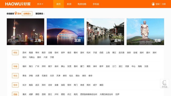
Task: Open the floating 手机版 phone icon
Action: [x=165, y=83]
